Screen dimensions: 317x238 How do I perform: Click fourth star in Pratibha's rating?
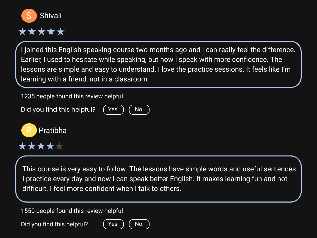[50, 146]
